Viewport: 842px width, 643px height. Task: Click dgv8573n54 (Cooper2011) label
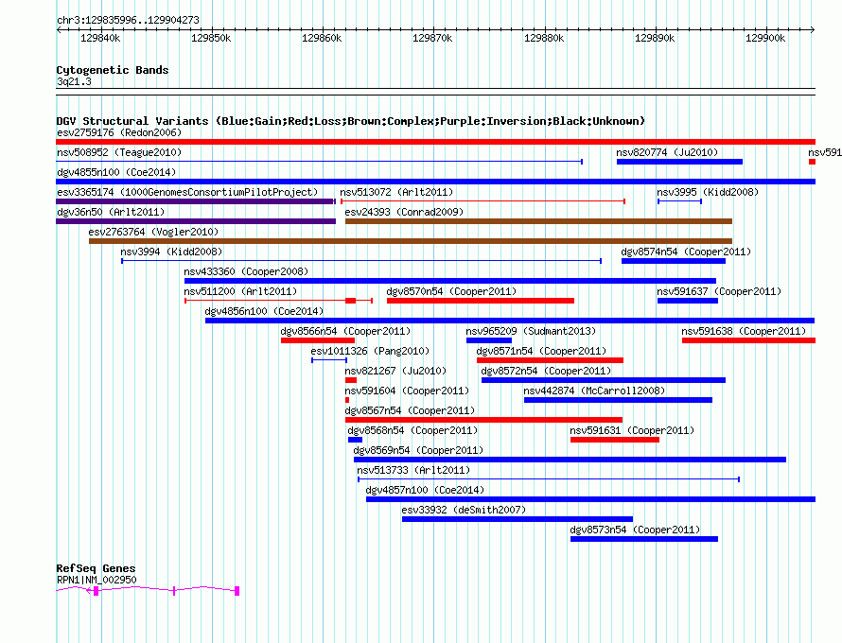click(635, 530)
